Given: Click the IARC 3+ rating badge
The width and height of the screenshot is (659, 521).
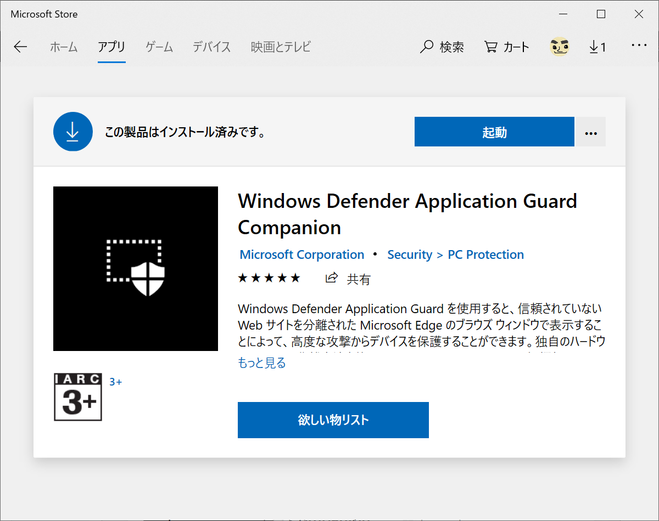Looking at the screenshot, I should tap(78, 397).
